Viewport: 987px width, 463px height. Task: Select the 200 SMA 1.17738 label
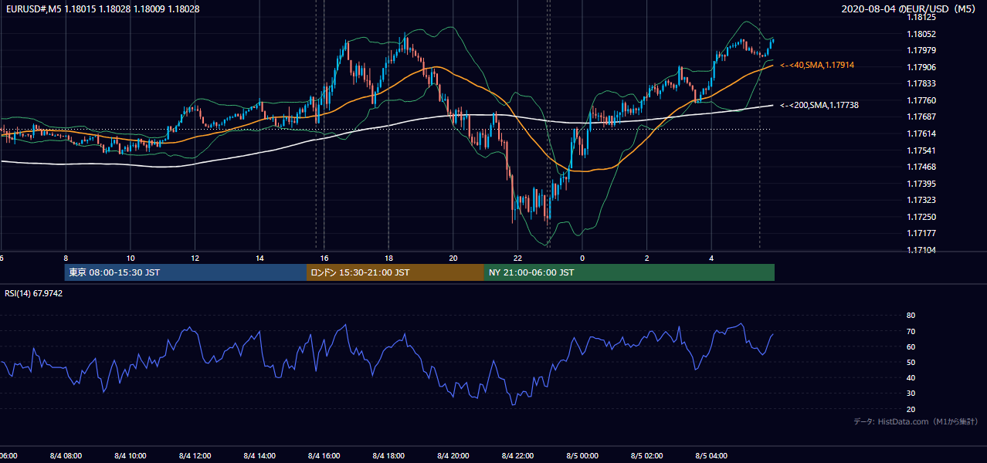click(x=819, y=105)
